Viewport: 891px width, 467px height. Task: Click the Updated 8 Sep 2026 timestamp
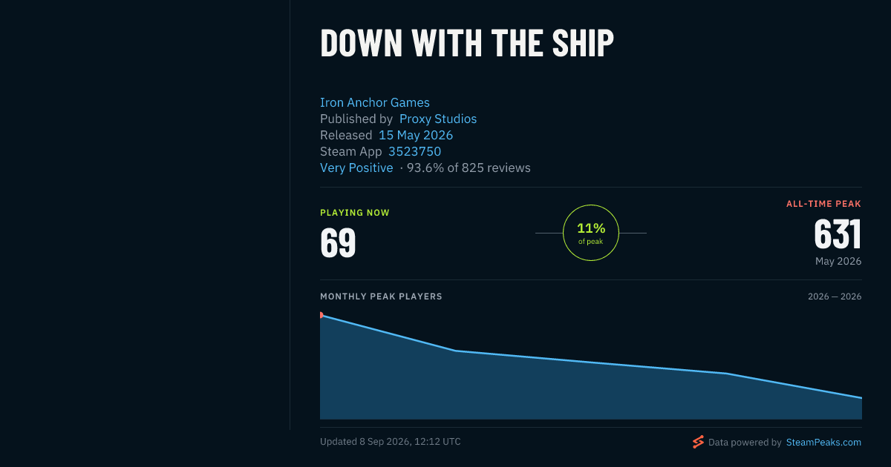(x=391, y=441)
